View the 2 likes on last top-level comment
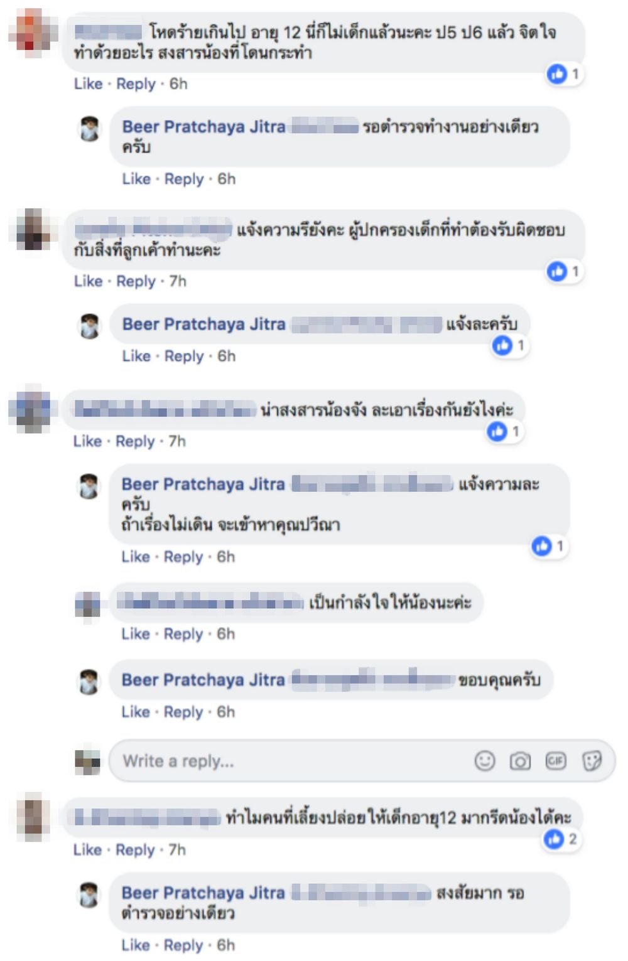Viewport: 628px width, 961px height. [561, 839]
